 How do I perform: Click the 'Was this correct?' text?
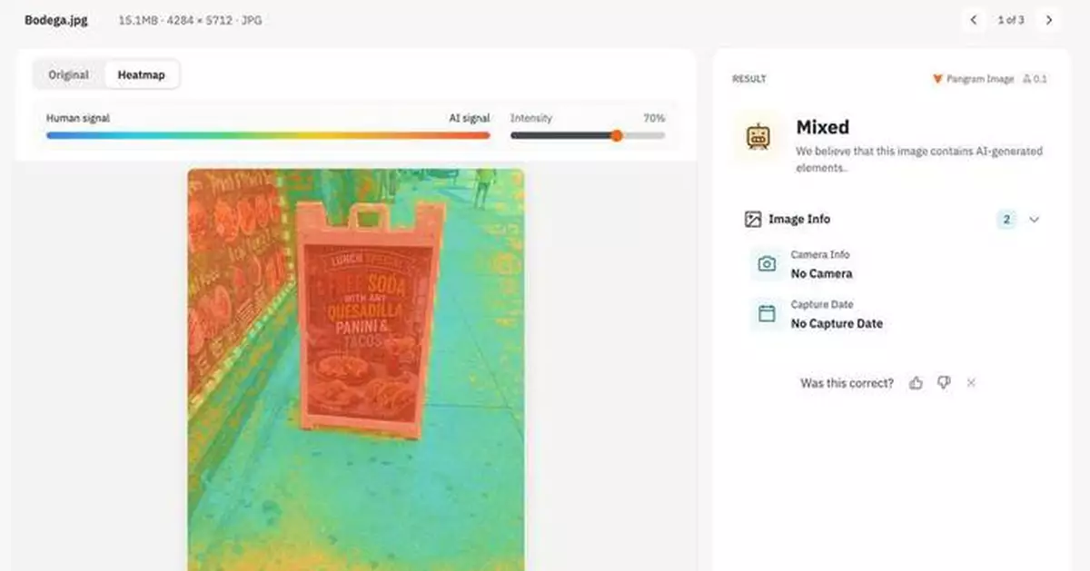[x=847, y=383]
